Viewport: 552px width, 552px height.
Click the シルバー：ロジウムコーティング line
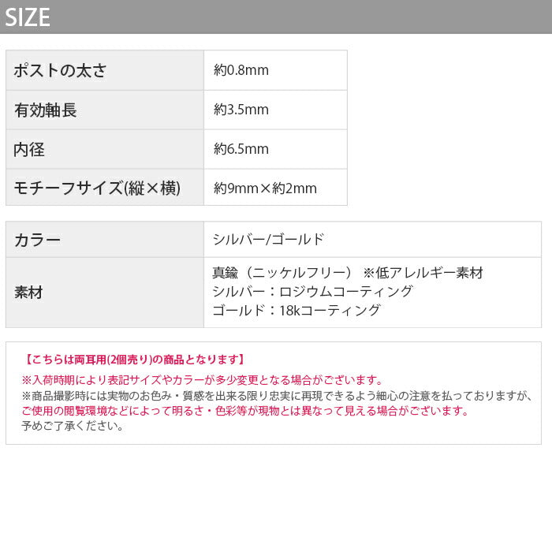312,292
